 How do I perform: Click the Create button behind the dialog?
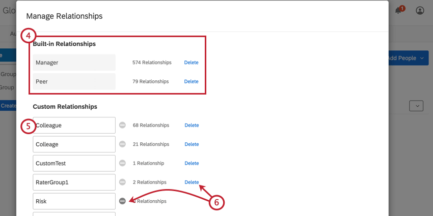pyautogui.click(x=8, y=106)
